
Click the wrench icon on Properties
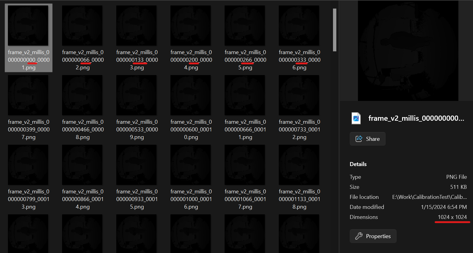tap(359, 236)
